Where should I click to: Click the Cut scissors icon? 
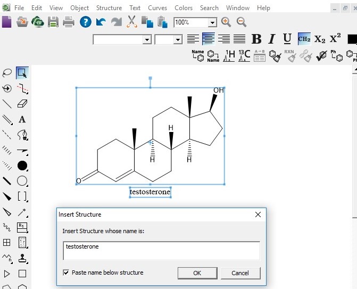[132, 22]
